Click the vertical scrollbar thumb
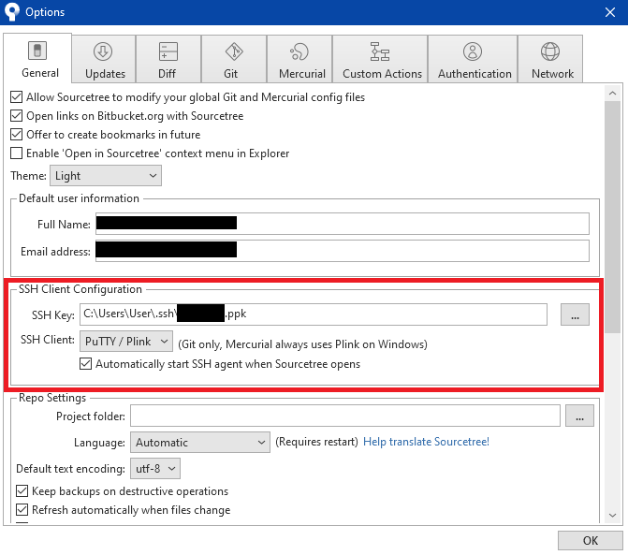 coord(612,217)
